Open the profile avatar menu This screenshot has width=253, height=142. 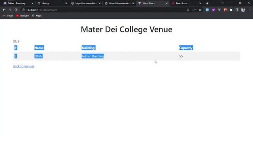(x=243, y=10)
